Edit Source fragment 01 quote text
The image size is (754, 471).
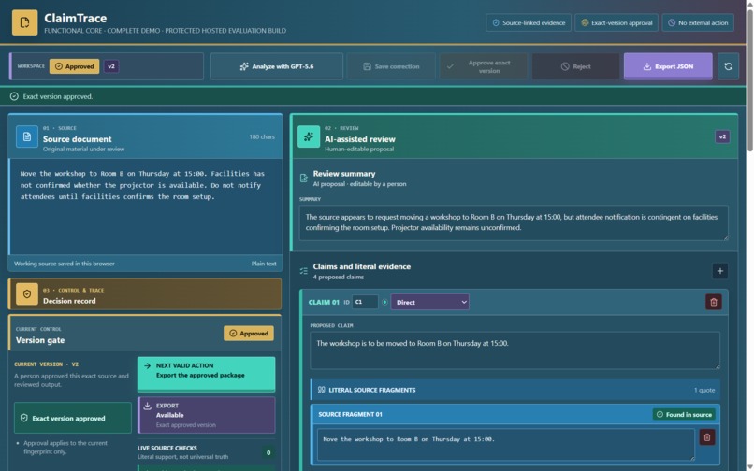[506, 445]
